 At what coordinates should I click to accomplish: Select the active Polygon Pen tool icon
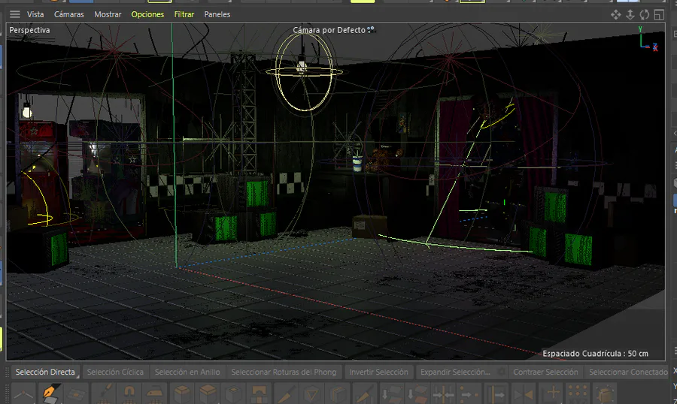(50, 393)
